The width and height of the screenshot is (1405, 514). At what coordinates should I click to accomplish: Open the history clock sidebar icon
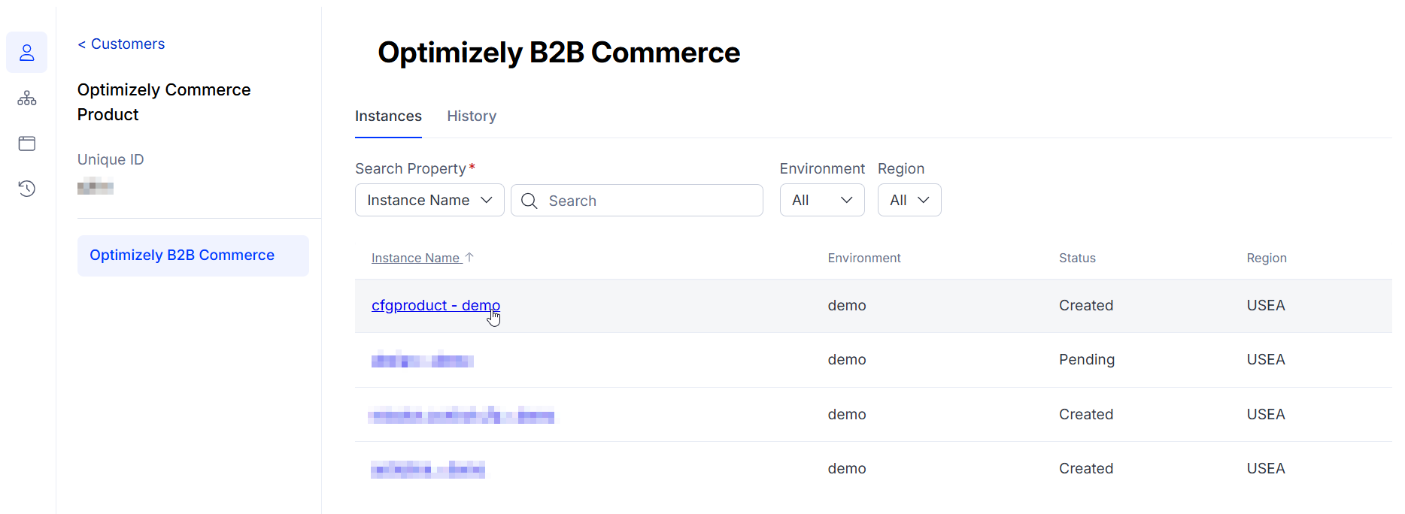point(27,189)
